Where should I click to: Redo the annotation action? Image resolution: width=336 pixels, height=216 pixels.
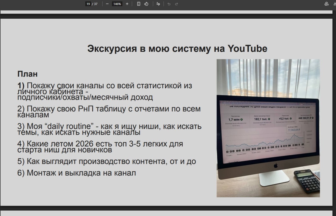[176, 4]
